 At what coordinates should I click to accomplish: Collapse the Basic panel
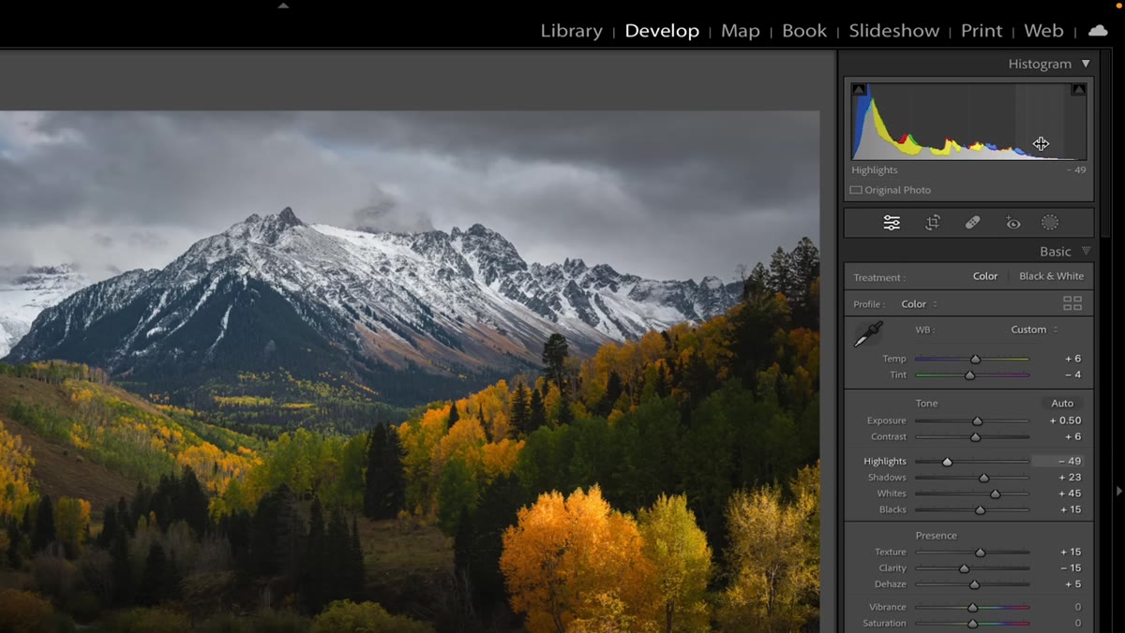pos(1086,251)
